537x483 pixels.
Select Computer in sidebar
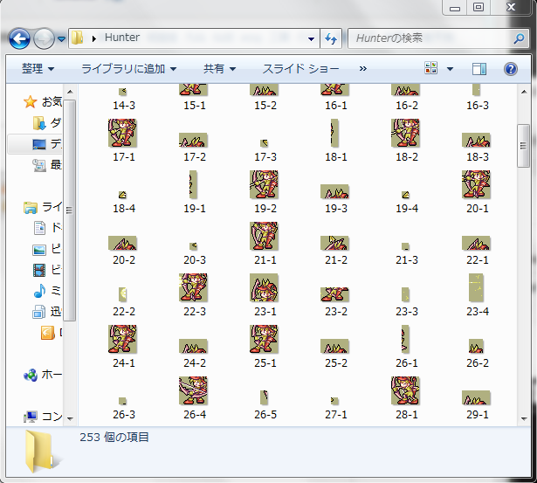click(43, 417)
